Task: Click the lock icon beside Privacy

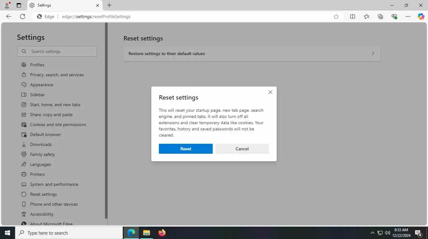Action: tap(24, 75)
